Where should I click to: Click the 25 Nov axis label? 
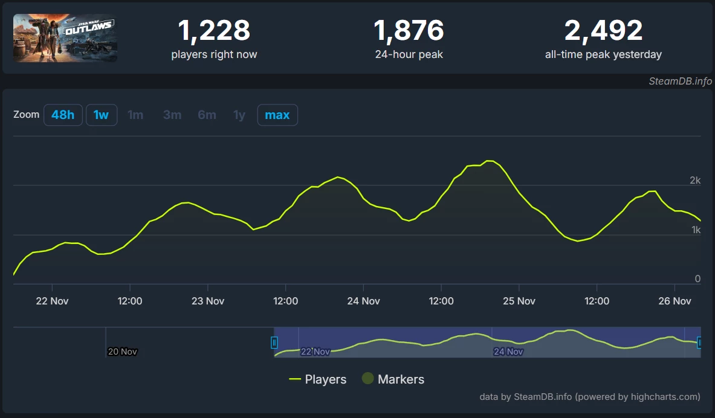[519, 301]
